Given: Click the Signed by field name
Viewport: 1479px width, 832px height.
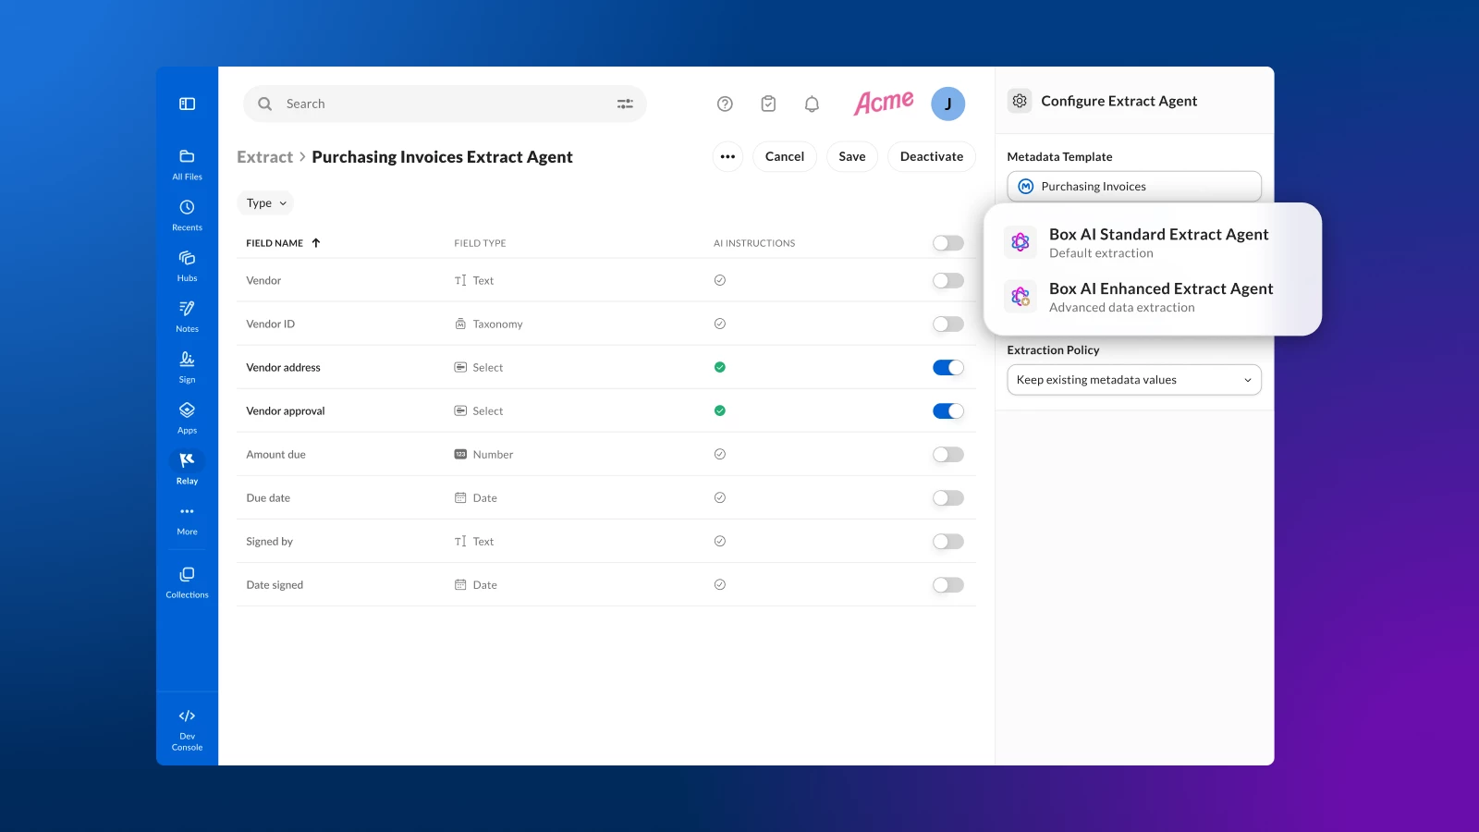Looking at the screenshot, I should point(269,541).
